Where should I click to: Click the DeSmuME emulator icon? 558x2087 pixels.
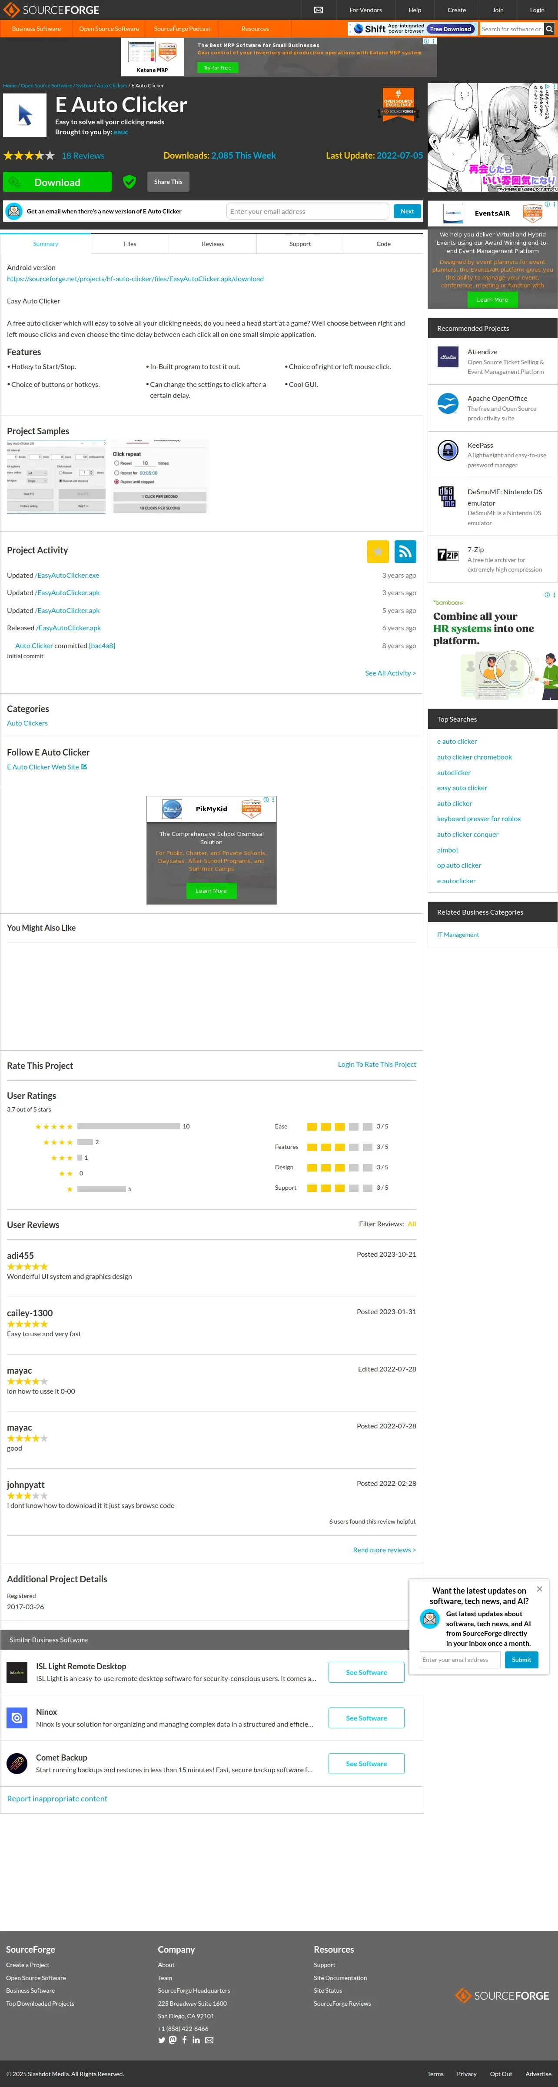point(448,496)
